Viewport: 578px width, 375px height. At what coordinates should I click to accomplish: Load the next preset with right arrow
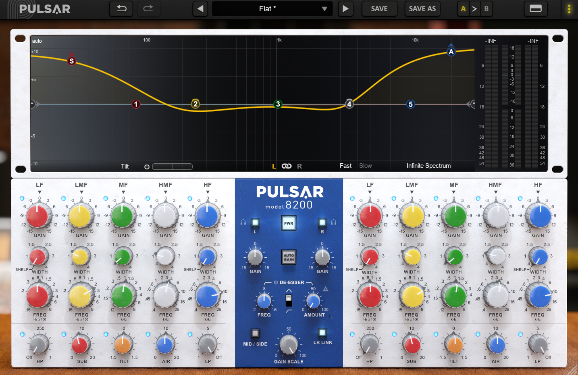pos(345,8)
